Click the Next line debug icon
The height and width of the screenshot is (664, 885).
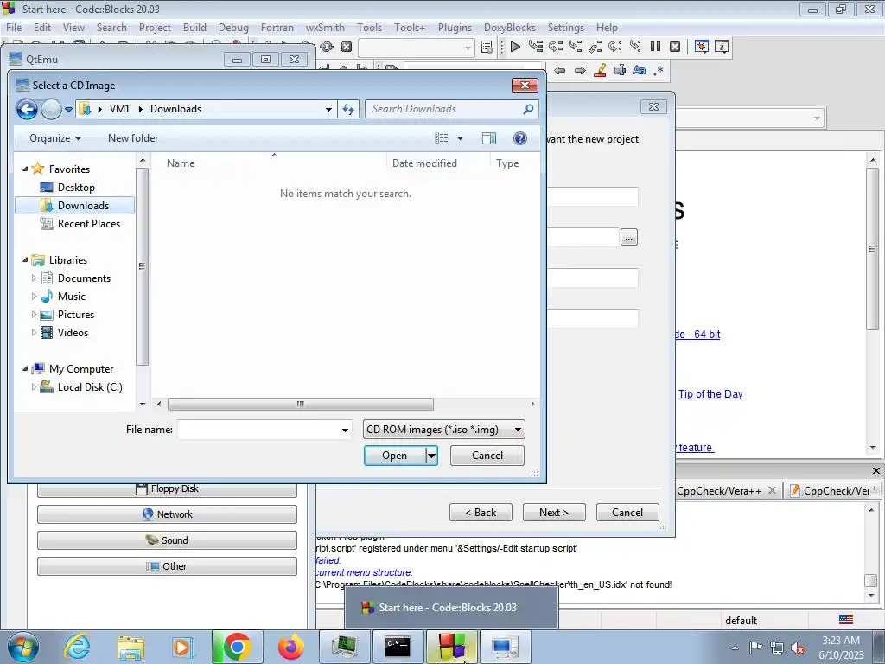556,47
